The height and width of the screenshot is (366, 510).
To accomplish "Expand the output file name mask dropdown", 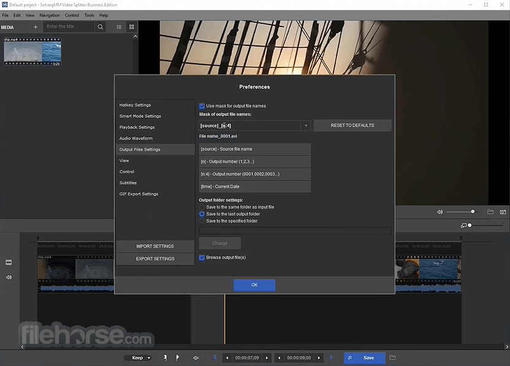I will (306, 126).
